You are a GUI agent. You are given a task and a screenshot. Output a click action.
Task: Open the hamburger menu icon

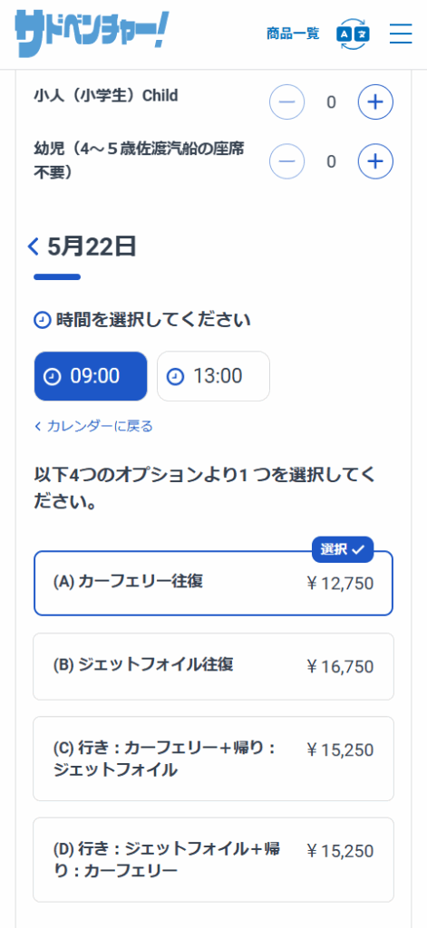401,34
